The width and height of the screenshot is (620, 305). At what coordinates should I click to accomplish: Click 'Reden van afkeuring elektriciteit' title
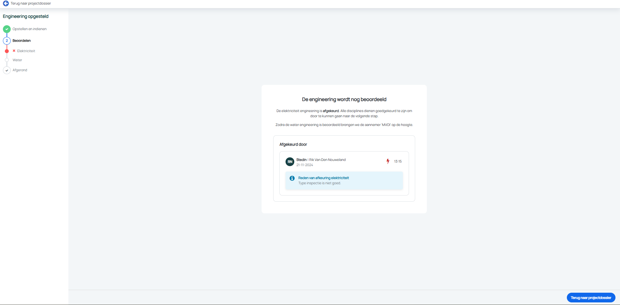point(323,178)
